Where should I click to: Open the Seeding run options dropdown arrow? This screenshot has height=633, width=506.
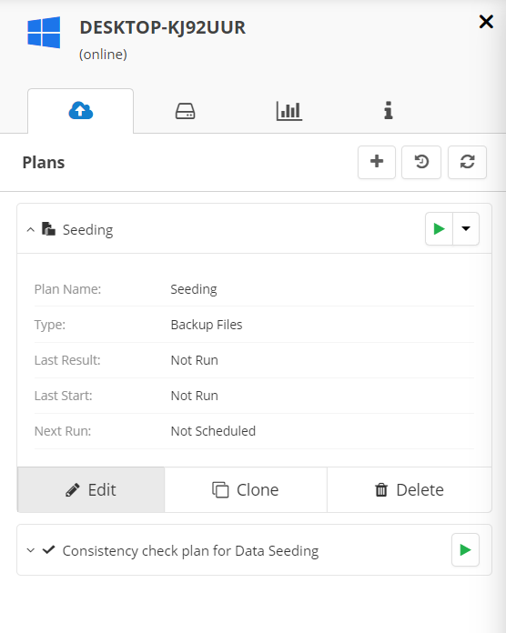(x=466, y=228)
